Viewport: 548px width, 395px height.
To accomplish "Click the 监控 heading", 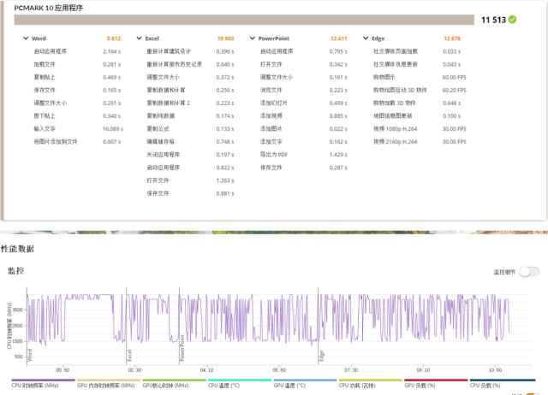I will coord(15,270).
